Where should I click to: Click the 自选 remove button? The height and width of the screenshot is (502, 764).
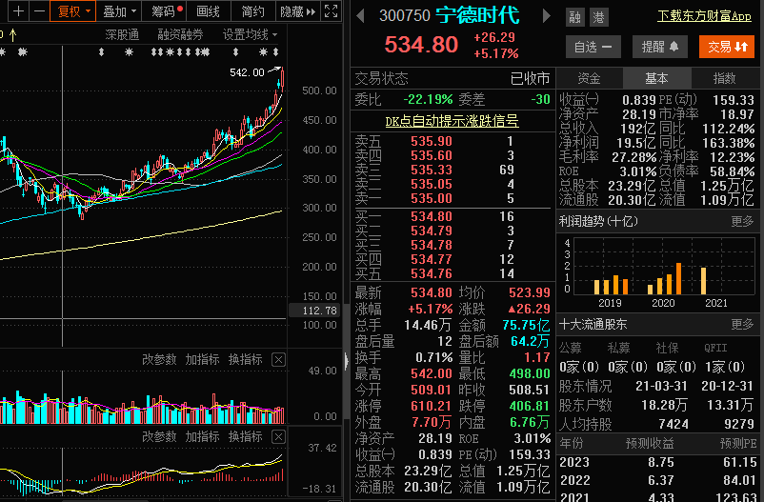tap(593, 47)
